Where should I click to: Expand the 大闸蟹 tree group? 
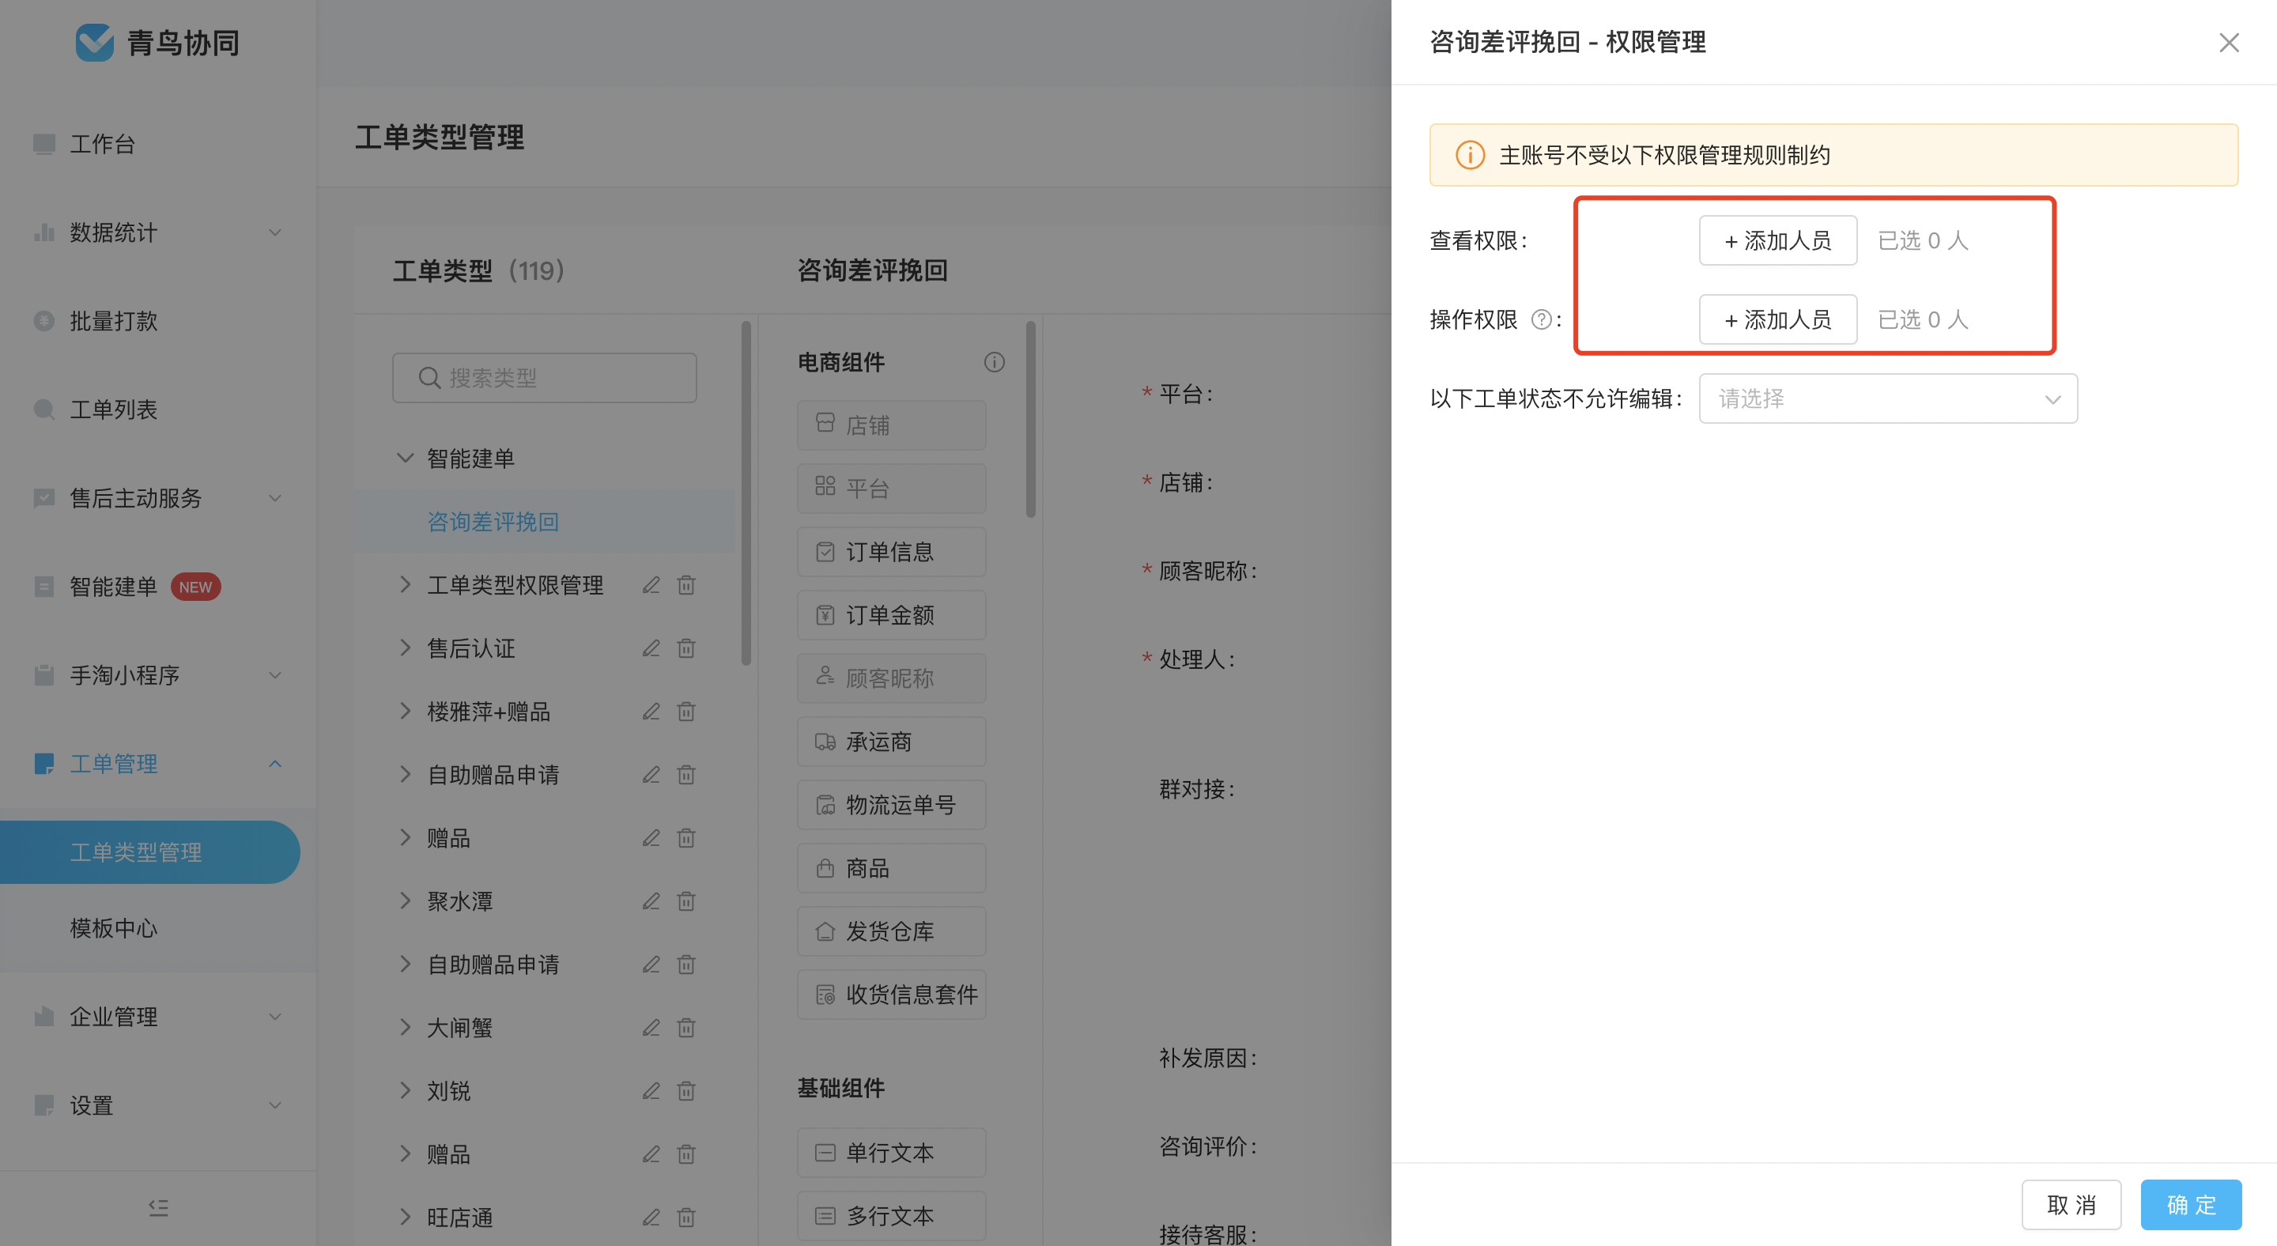[x=405, y=1027]
